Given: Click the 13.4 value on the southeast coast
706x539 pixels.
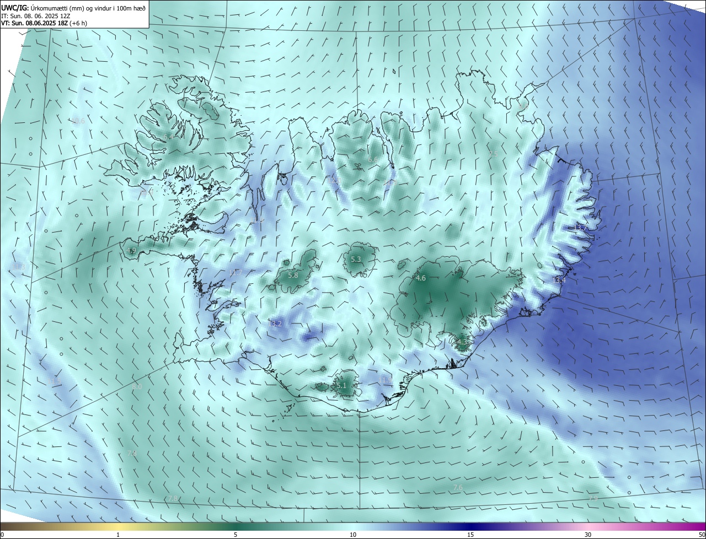Looking at the screenshot, I should pos(559,280).
